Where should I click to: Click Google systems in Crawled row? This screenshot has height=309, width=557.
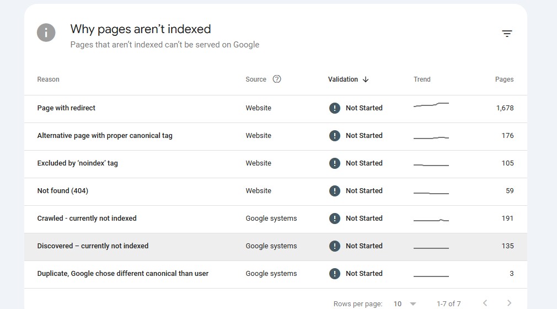[x=271, y=219]
